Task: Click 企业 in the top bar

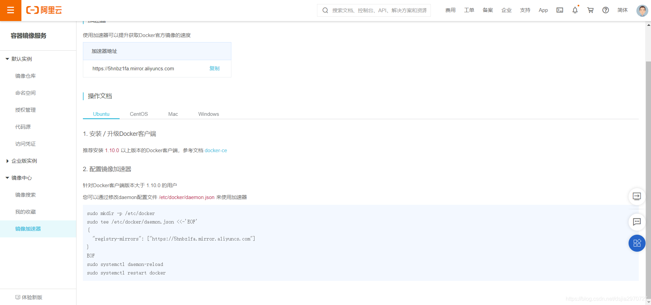Action: click(507, 10)
